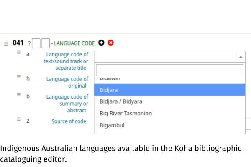Image resolution: width=251 pixels, height=167 pixels.
Task: Click the drag handle for subfield 2
Action: (19, 119)
